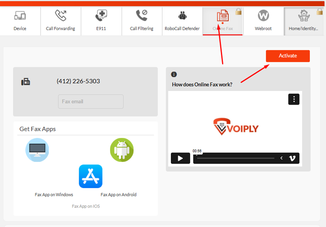Click the lock icon on Online Fax

pyautogui.click(x=238, y=12)
